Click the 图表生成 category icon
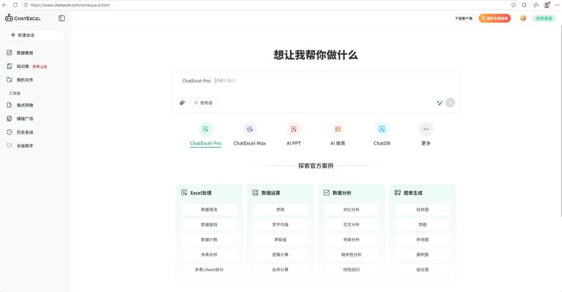 tap(398, 193)
